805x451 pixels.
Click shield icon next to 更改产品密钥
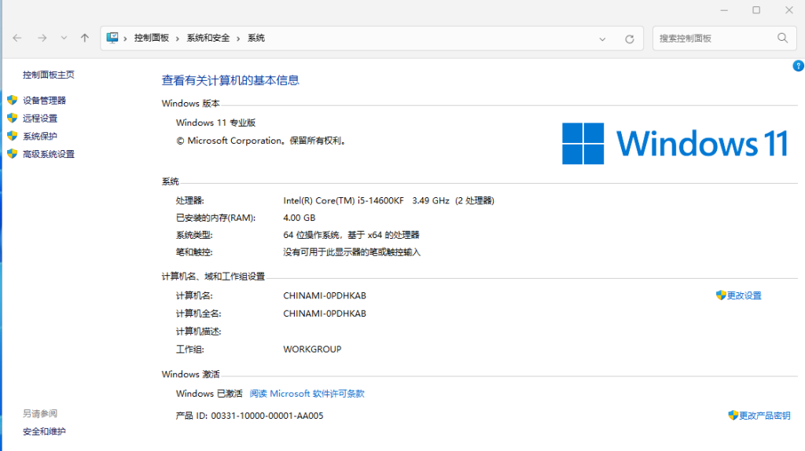click(733, 415)
